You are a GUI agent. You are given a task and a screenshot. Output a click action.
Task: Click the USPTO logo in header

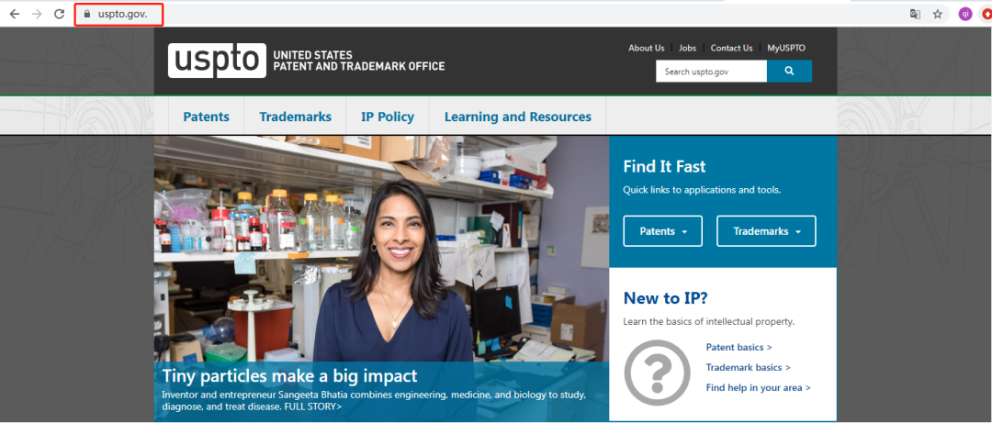[217, 61]
